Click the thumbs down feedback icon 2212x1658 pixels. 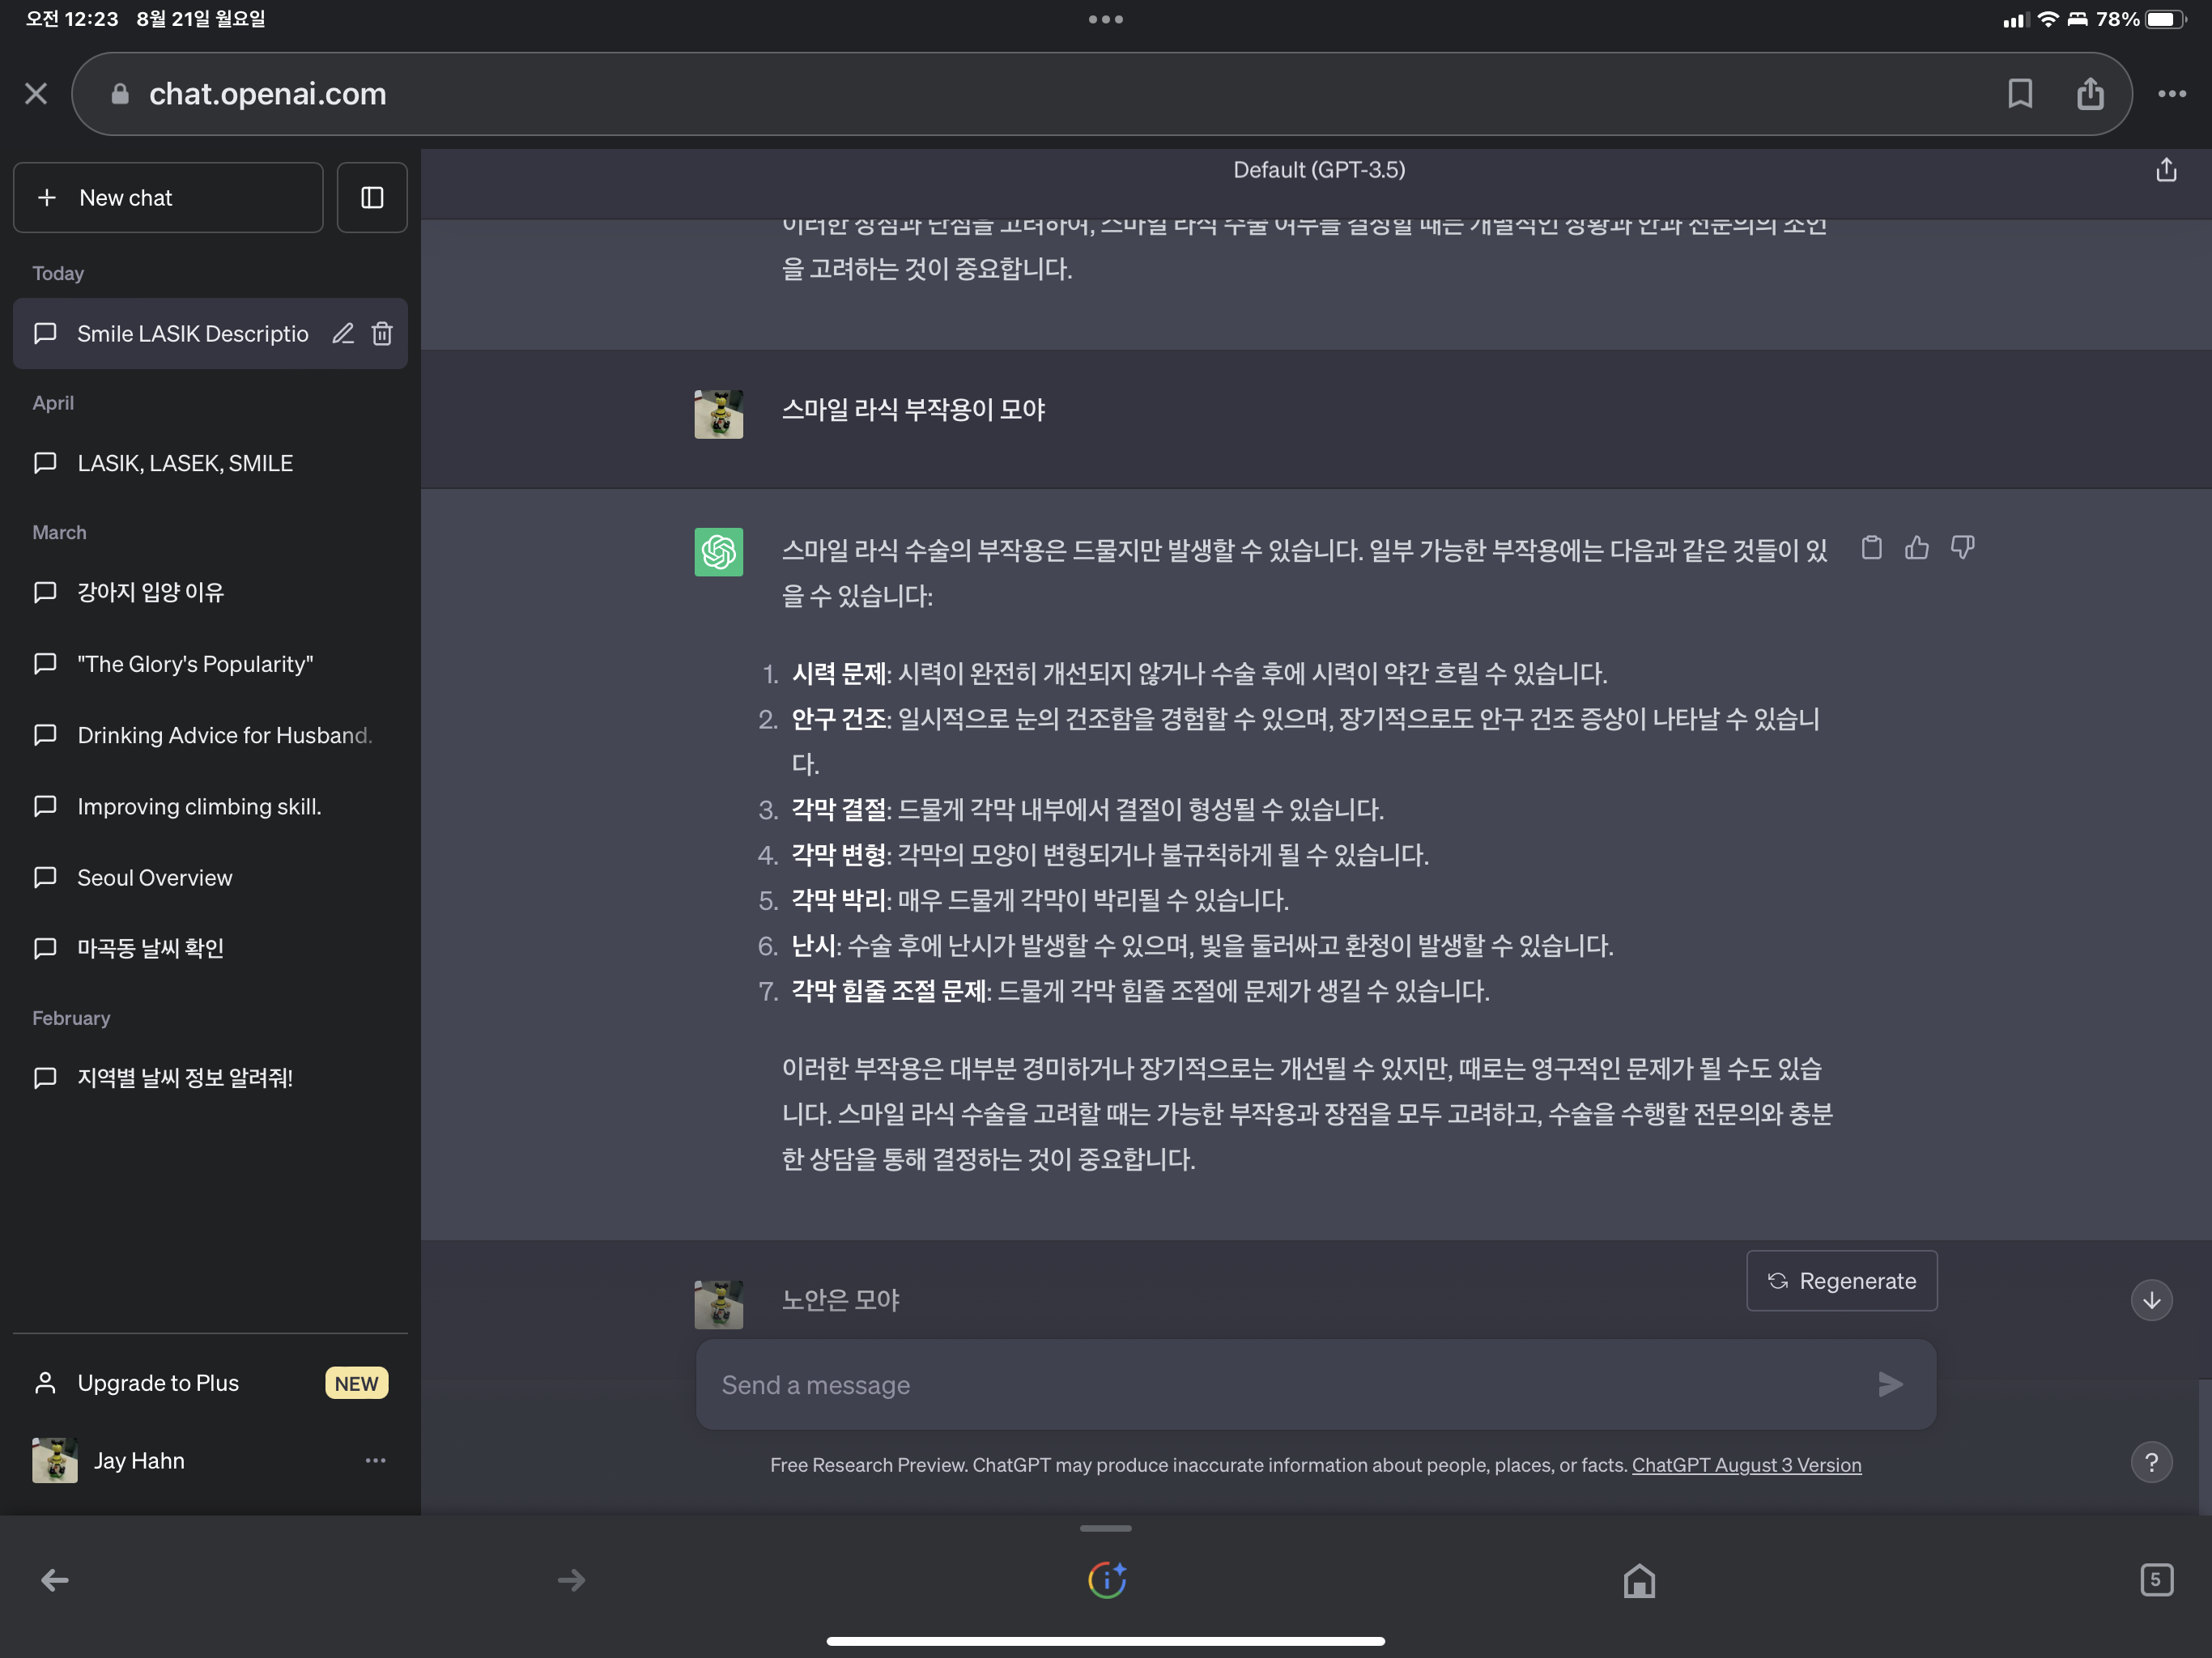[1962, 548]
